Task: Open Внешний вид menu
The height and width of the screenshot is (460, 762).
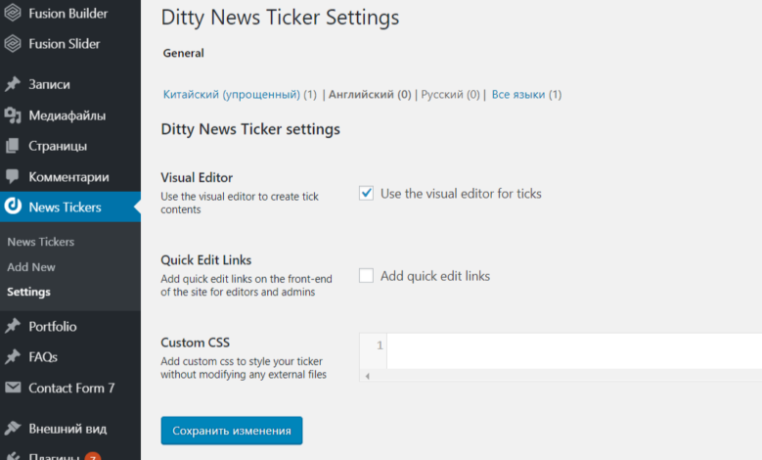Action: click(70, 428)
